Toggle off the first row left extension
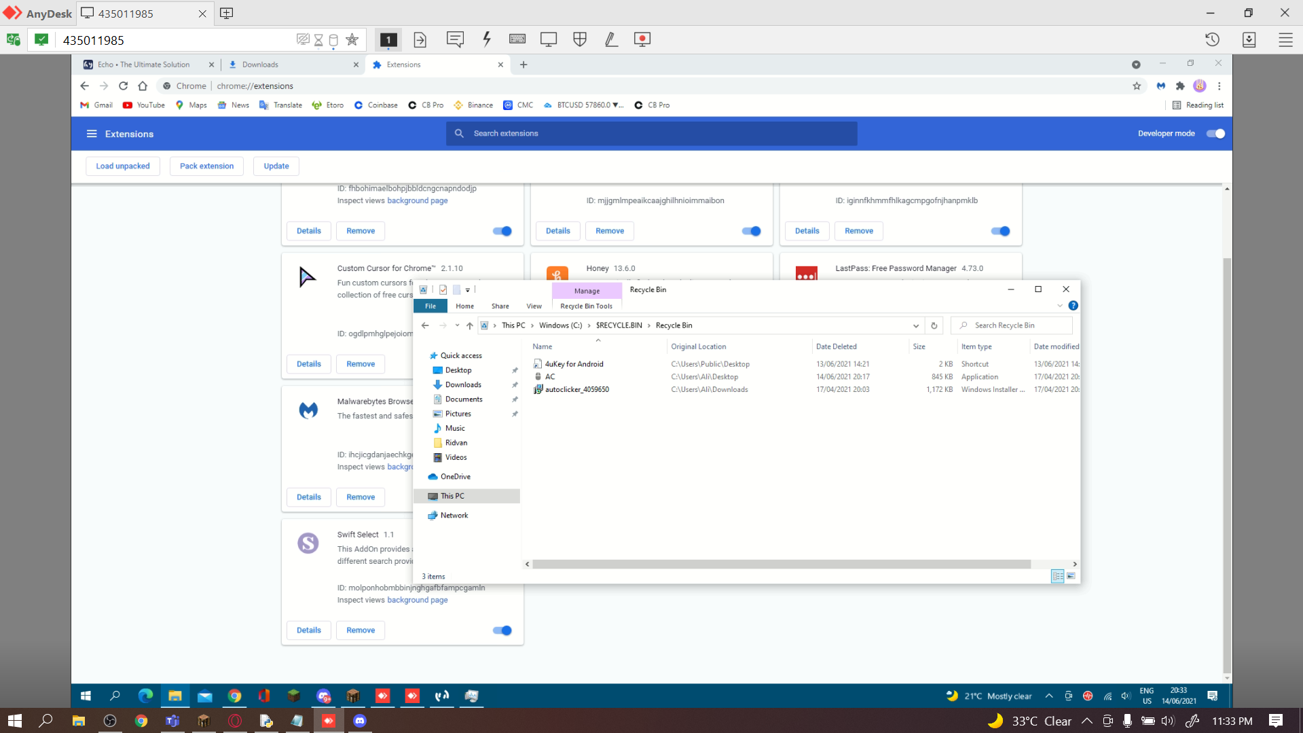Viewport: 1303px width, 733px height. [502, 231]
